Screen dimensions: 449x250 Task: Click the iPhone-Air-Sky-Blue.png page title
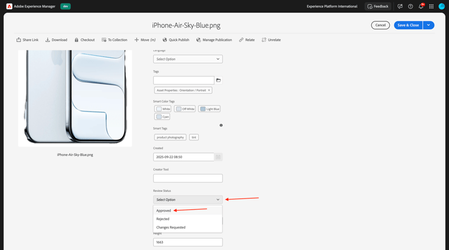pyautogui.click(x=186, y=25)
